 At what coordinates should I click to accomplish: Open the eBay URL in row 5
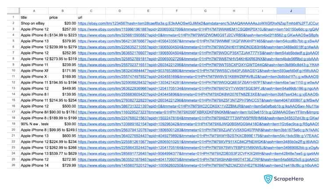point(198,41)
